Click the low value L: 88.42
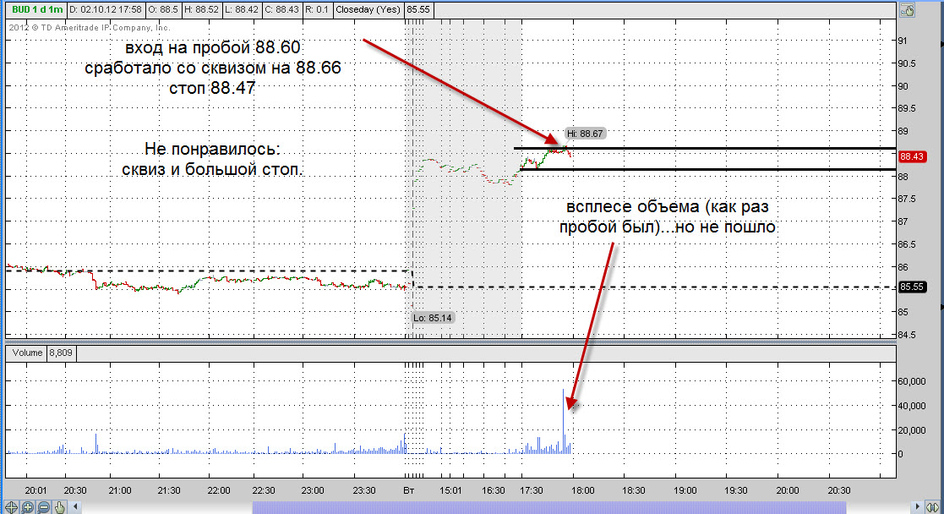Screen dimensions: 944x514 pos(243,9)
